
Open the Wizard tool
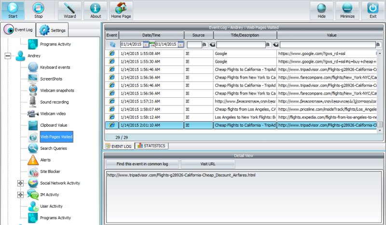(x=69, y=10)
